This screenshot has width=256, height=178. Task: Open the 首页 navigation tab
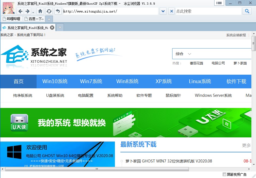tap(19, 82)
